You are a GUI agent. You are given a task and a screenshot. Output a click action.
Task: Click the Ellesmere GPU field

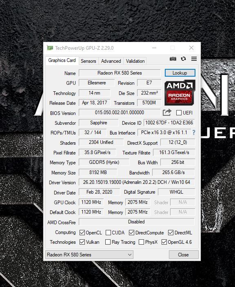tap(97, 83)
